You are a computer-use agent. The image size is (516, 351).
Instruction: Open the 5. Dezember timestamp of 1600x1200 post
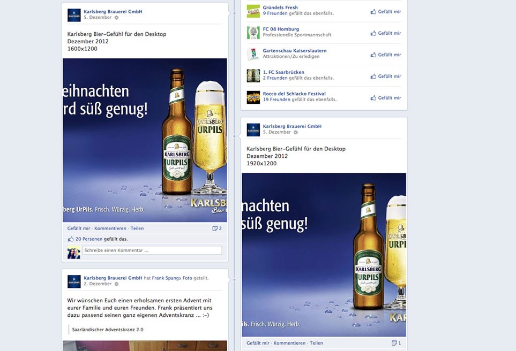click(x=98, y=18)
